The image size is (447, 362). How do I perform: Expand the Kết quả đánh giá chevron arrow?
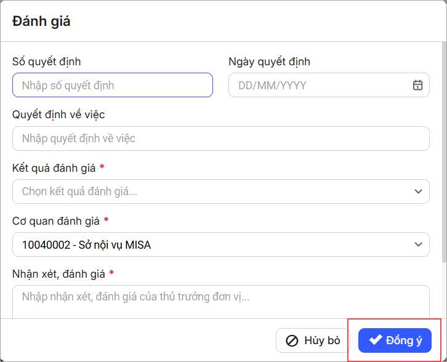pos(417,191)
